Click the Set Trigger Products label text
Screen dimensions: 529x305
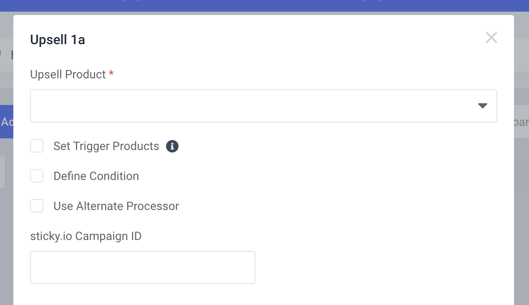(x=106, y=146)
